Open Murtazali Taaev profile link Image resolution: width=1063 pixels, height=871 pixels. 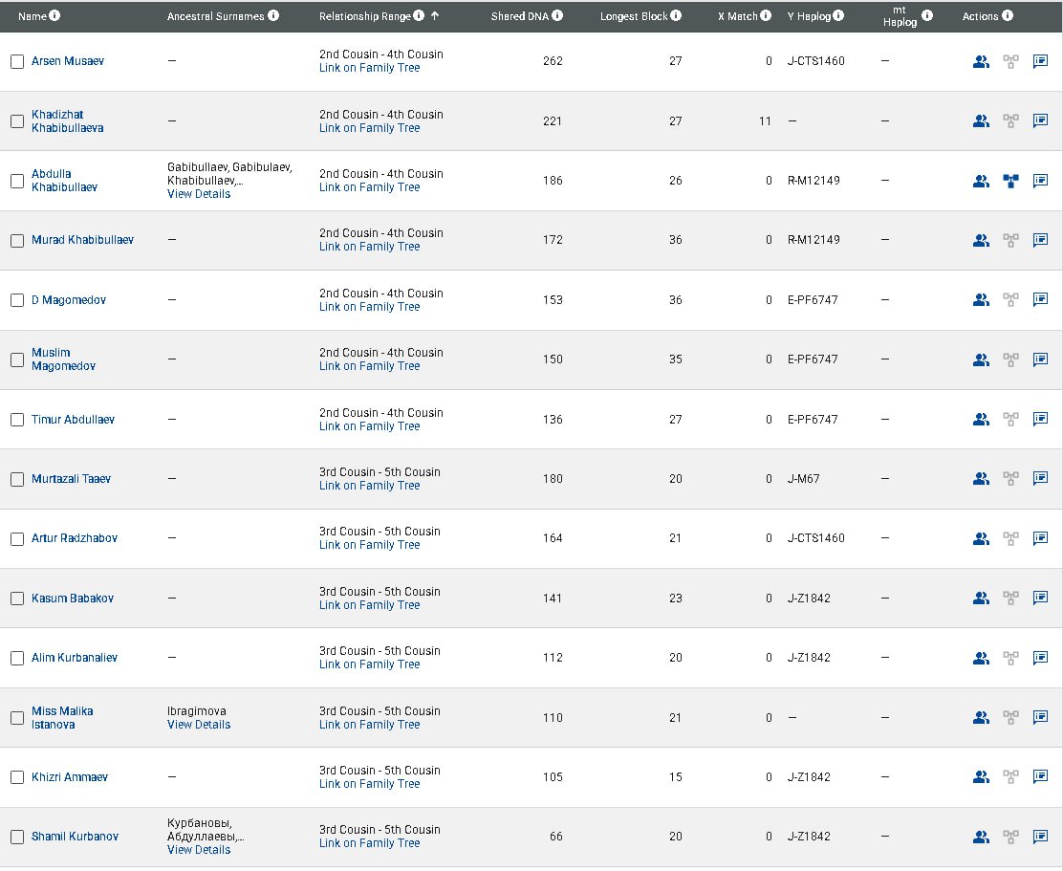point(71,479)
